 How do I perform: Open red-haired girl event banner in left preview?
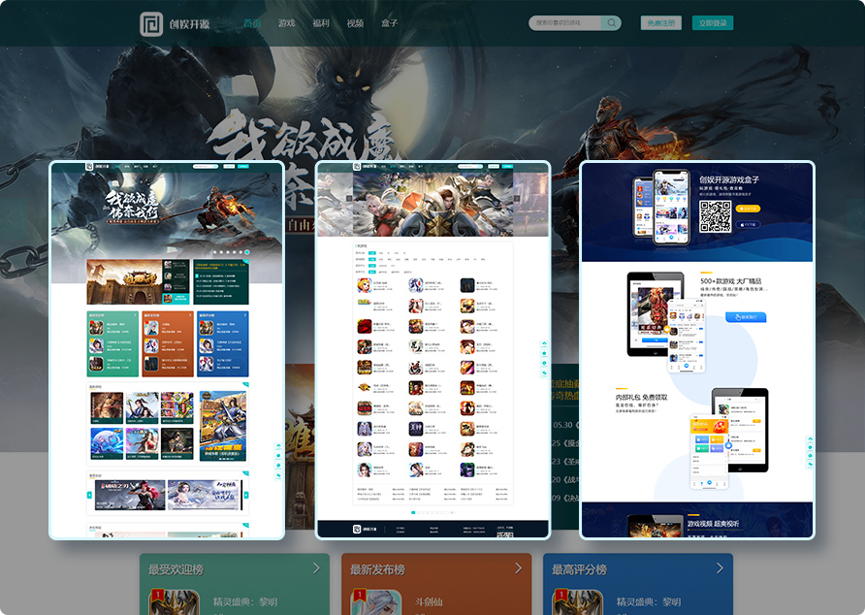pyautogui.click(x=130, y=495)
